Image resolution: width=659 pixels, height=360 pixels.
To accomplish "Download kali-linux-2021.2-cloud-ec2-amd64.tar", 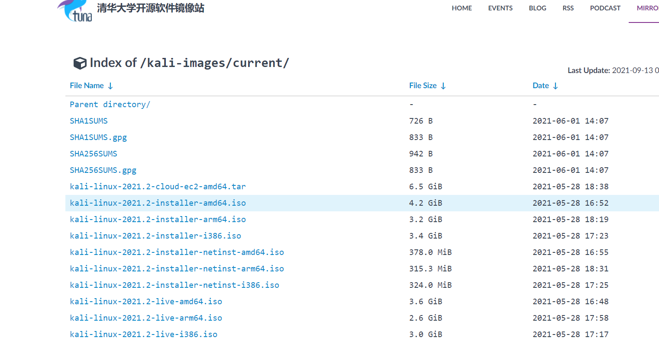I will (x=158, y=187).
